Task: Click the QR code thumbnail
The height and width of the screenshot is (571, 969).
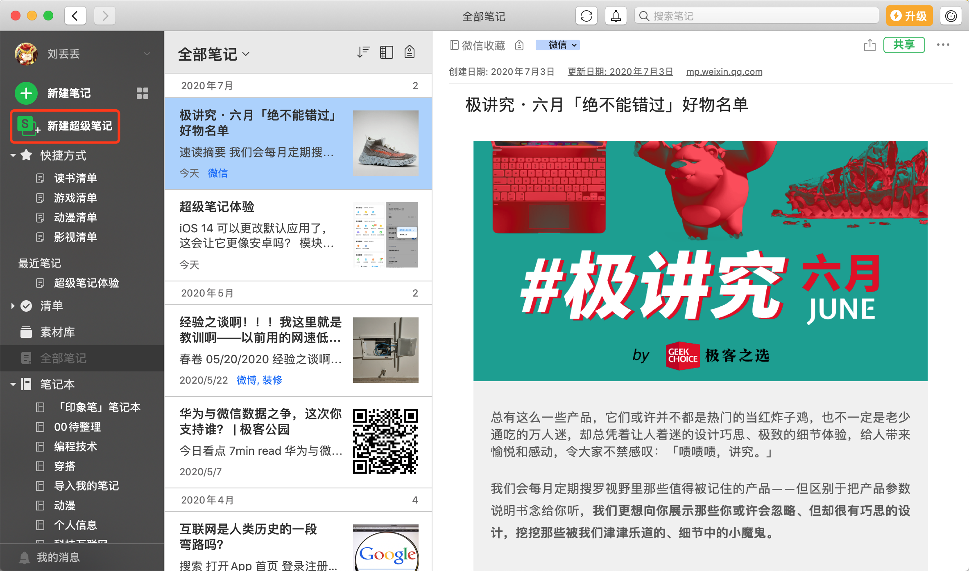Action: point(386,442)
